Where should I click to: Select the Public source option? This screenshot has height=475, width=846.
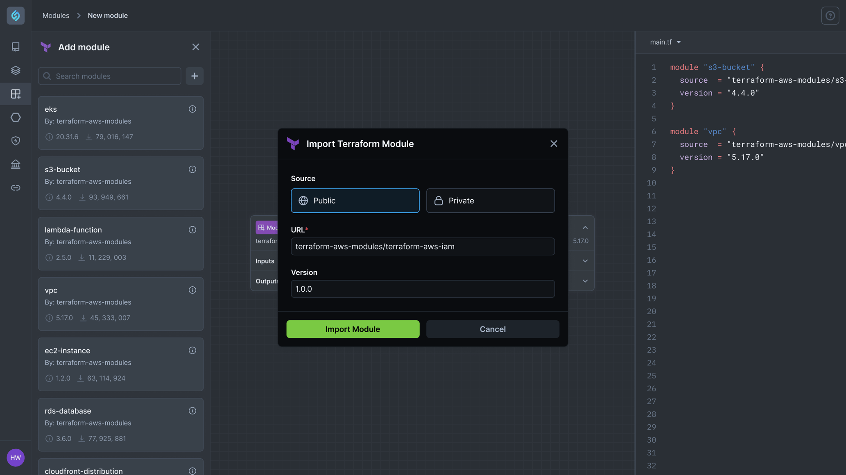pos(355,200)
